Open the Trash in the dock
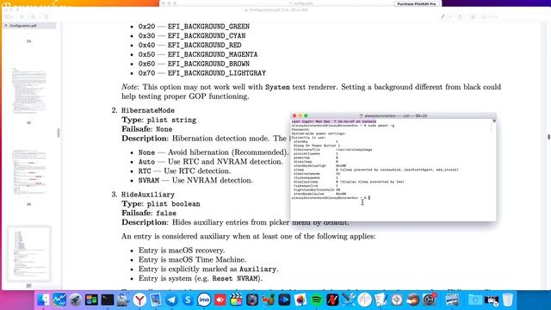The height and width of the screenshot is (310, 551). [507, 300]
